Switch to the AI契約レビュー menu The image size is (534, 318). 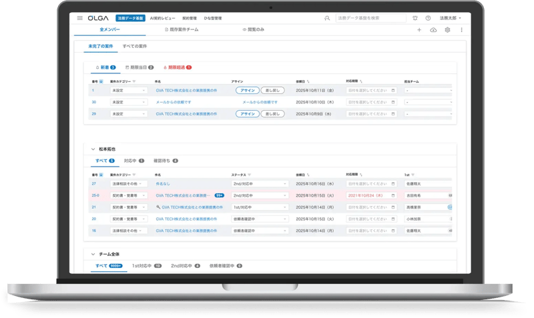[162, 18]
